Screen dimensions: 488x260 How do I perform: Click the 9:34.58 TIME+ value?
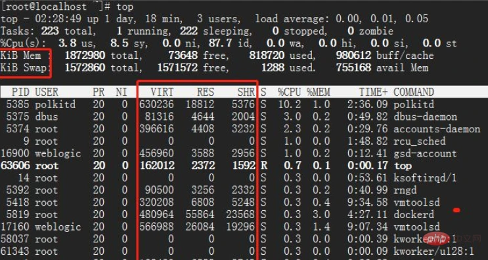pyautogui.click(x=368, y=202)
